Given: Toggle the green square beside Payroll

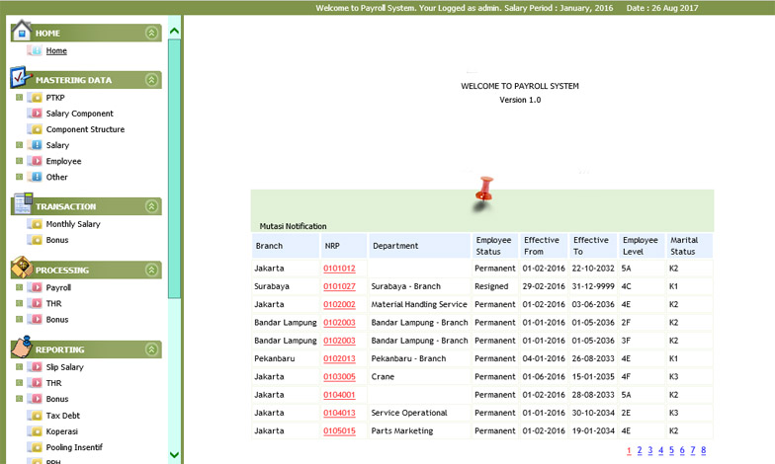Looking at the screenshot, I should pyautogui.click(x=19, y=287).
